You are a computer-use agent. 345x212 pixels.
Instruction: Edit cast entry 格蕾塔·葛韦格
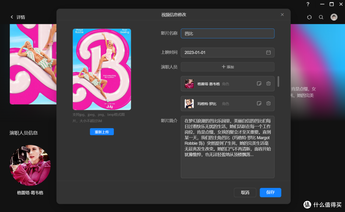click(x=259, y=83)
